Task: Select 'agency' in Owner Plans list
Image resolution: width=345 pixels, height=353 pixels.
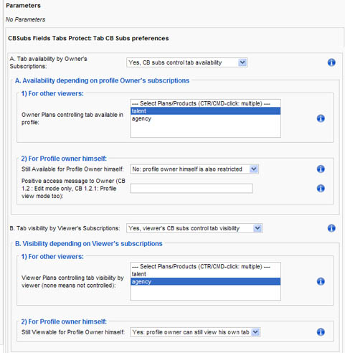Action: 205,118
